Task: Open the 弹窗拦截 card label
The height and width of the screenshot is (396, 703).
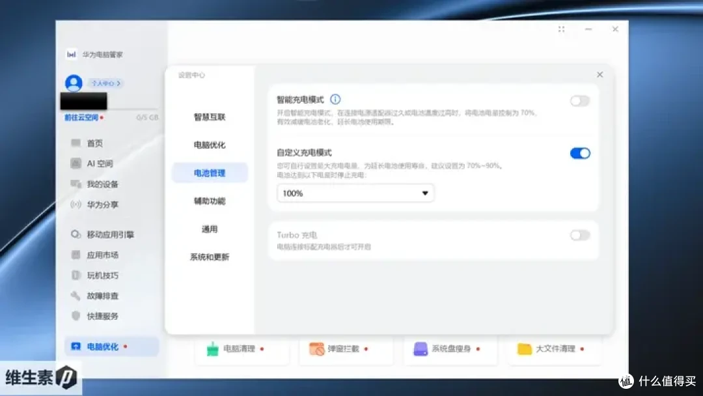Action: [x=343, y=348]
